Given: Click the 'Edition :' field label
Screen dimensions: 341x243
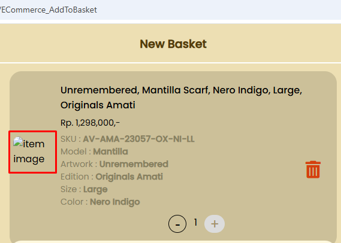Looking at the screenshot, I should pos(77,177).
